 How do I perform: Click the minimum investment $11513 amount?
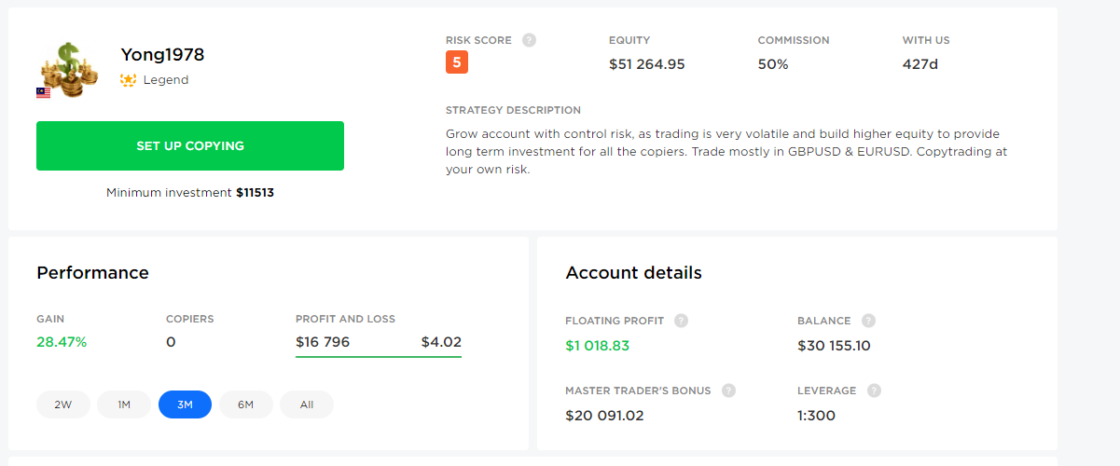(255, 193)
